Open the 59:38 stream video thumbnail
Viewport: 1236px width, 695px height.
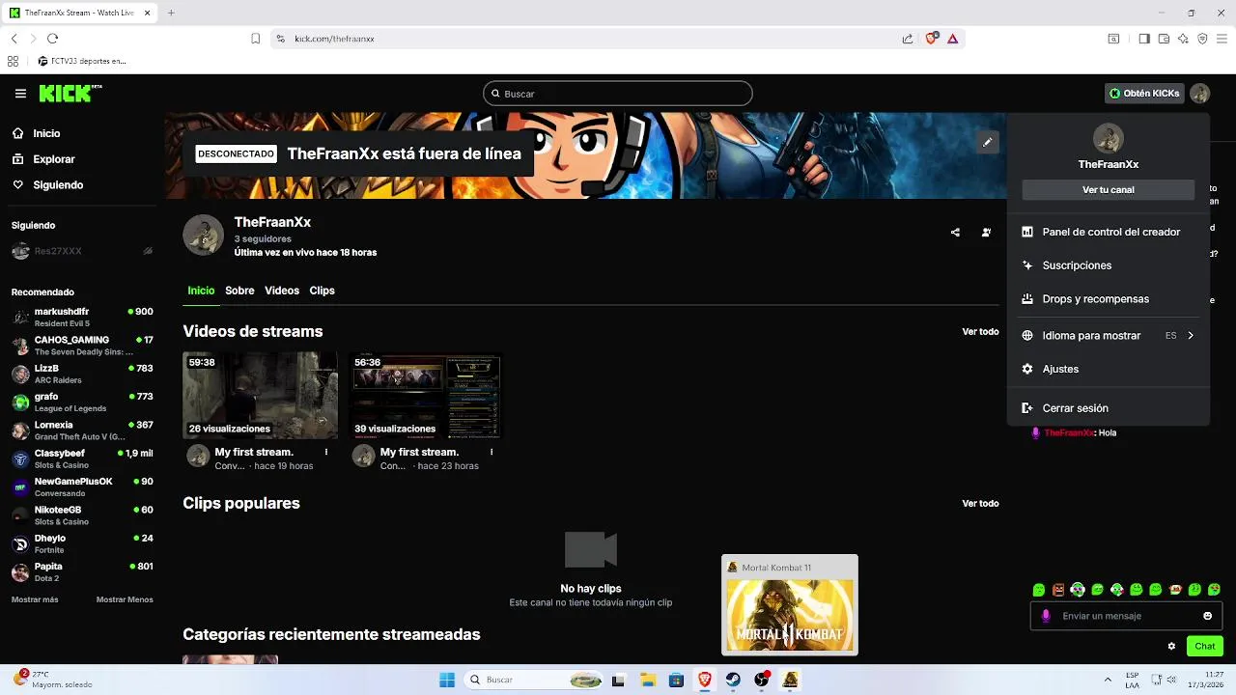pyautogui.click(x=261, y=395)
